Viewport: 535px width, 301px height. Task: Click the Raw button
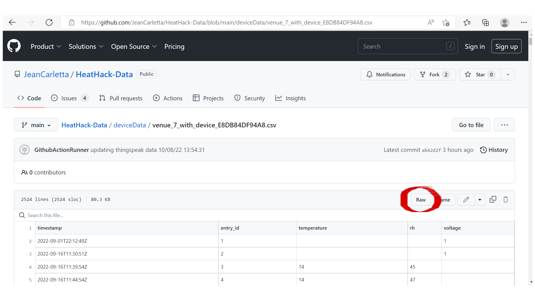pos(420,200)
